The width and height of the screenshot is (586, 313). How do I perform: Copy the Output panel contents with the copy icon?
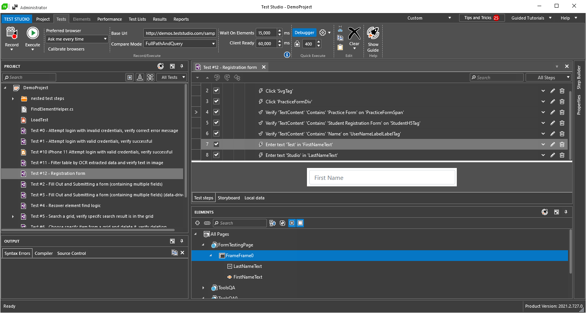tap(175, 253)
